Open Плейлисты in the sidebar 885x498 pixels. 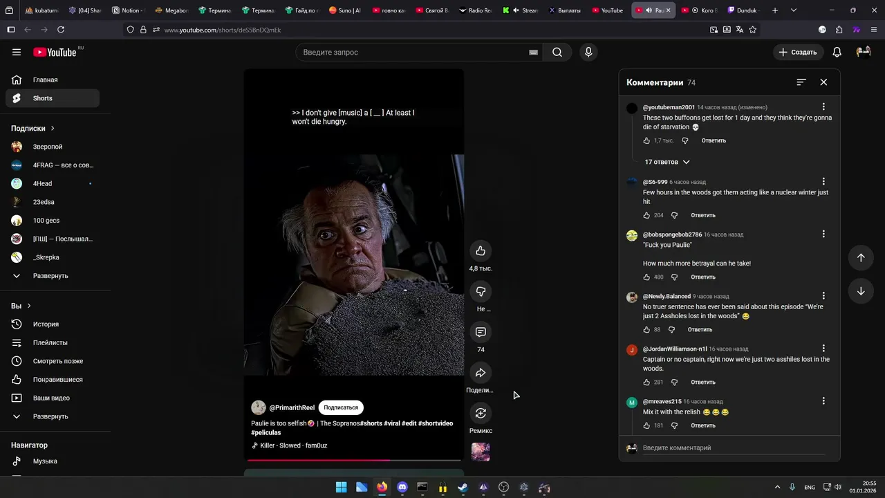coord(53,342)
